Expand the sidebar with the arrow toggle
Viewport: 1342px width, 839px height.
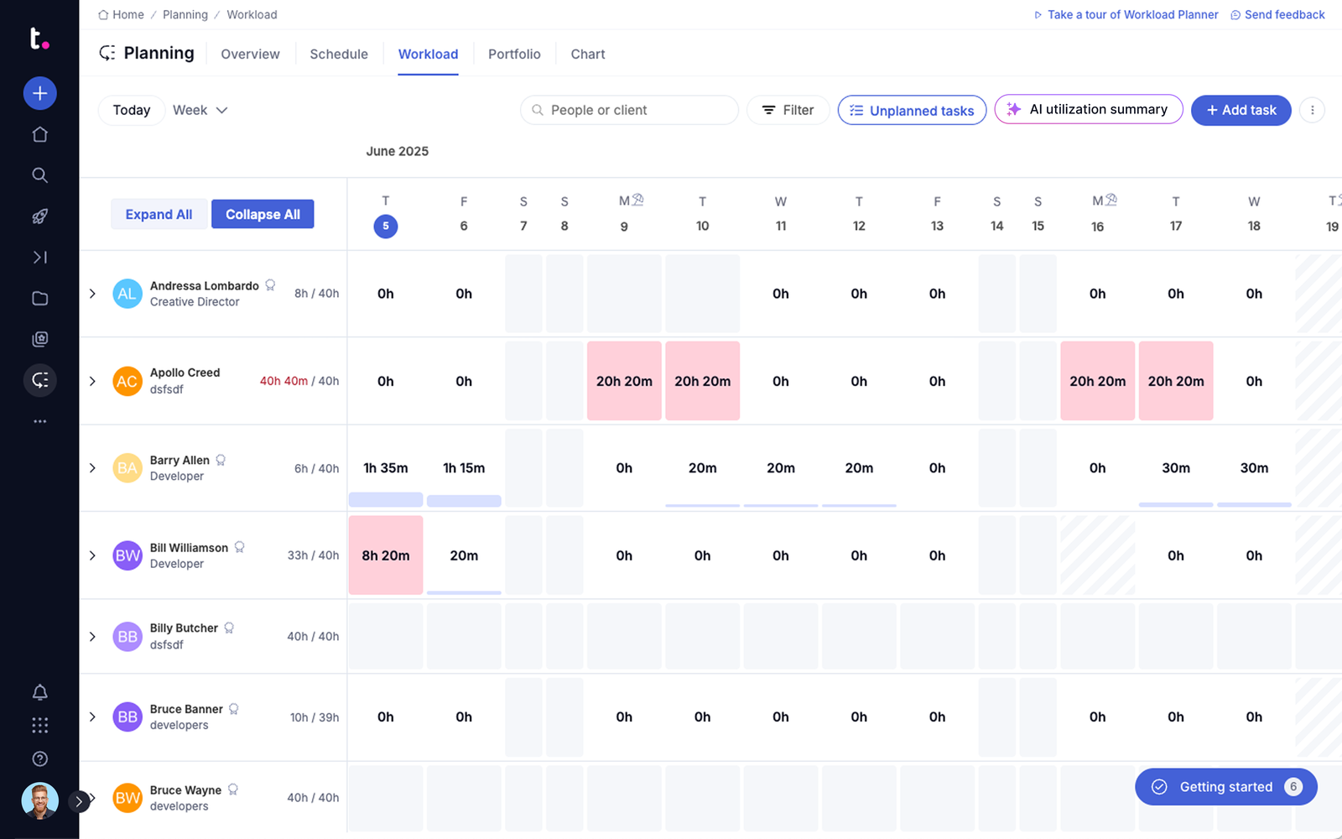[79, 801]
